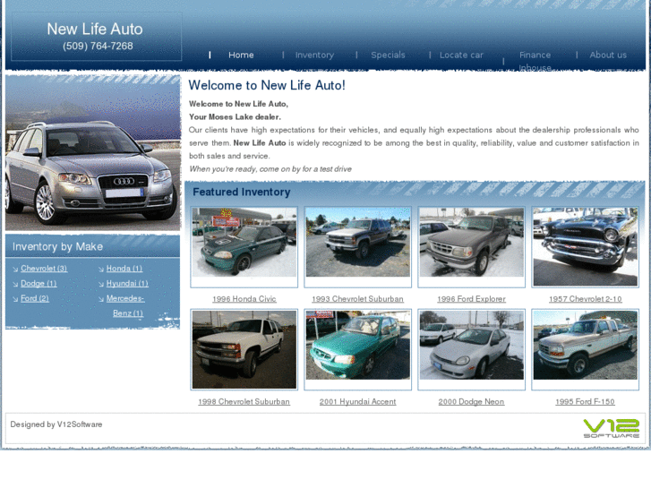The image size is (651, 488).
Task: Filter inventory by Dodge (1)
Action: pyautogui.click(x=39, y=283)
